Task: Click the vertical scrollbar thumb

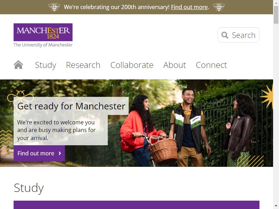Action: click(276, 15)
